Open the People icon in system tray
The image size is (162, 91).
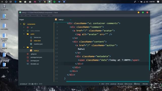[x=135, y=2]
